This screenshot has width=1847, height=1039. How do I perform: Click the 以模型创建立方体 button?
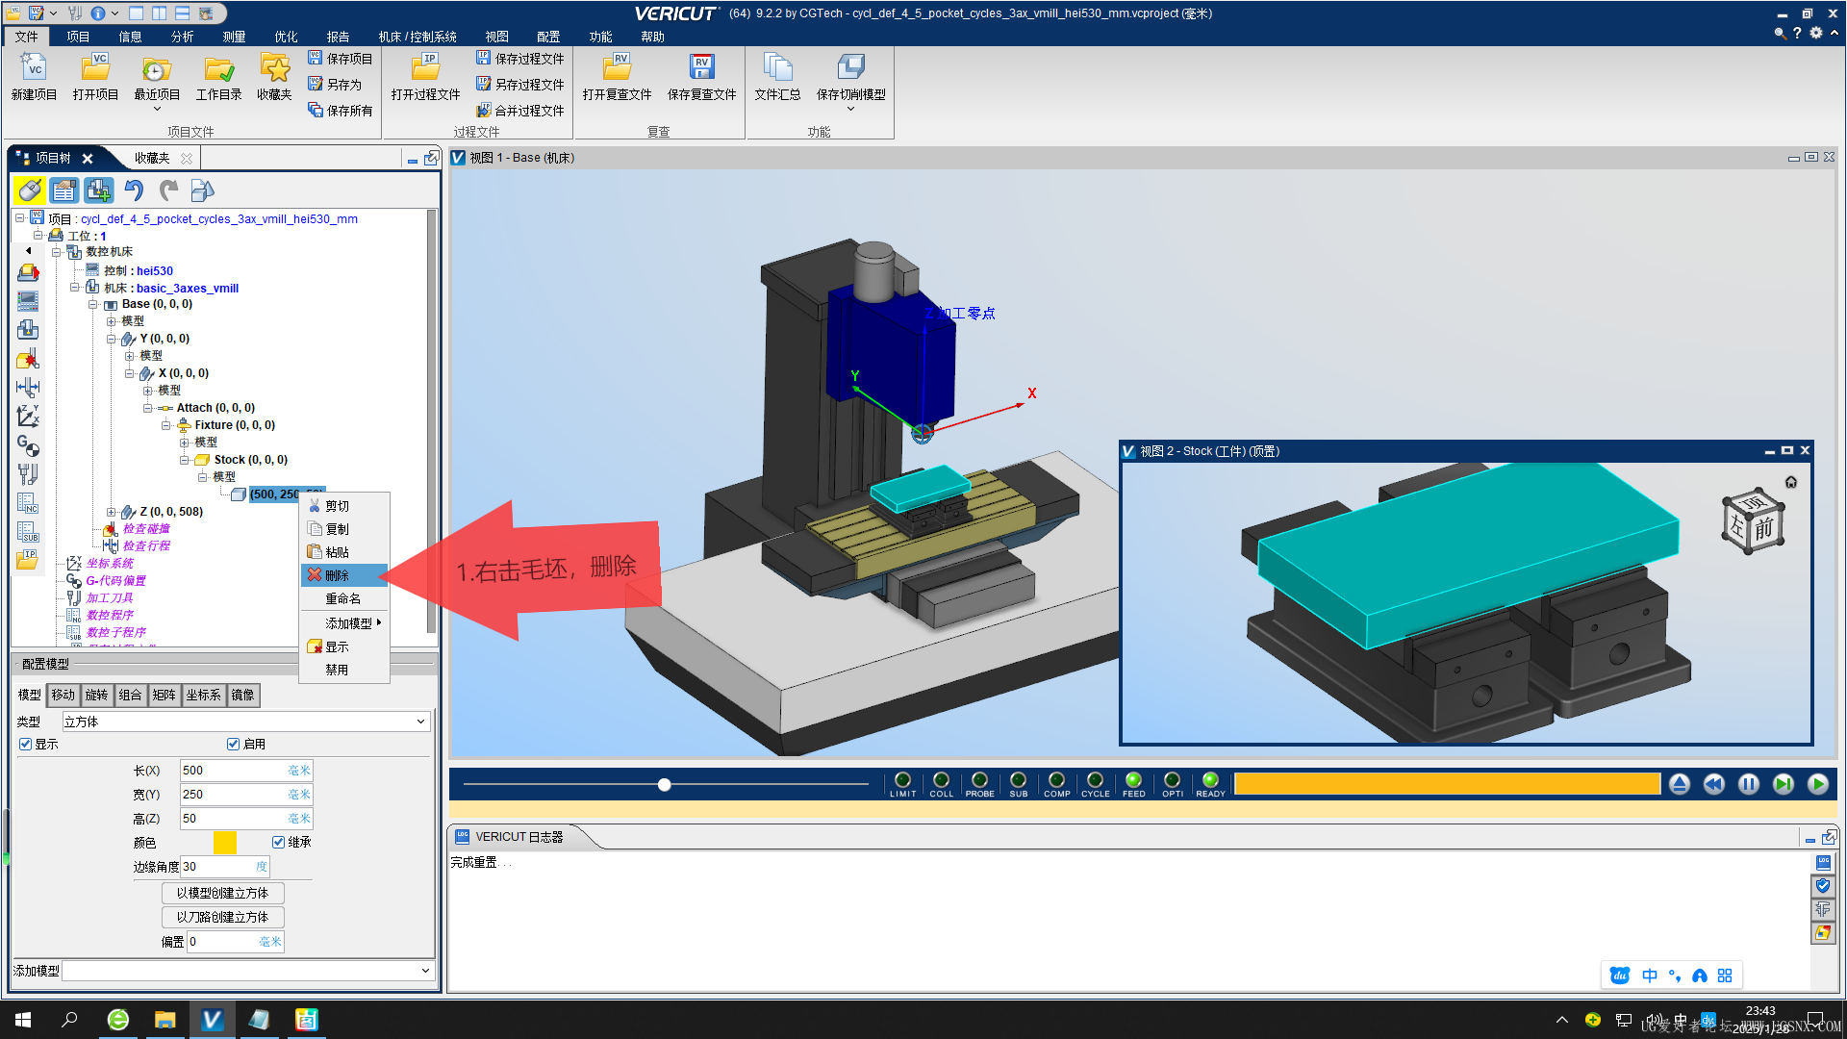tap(222, 893)
